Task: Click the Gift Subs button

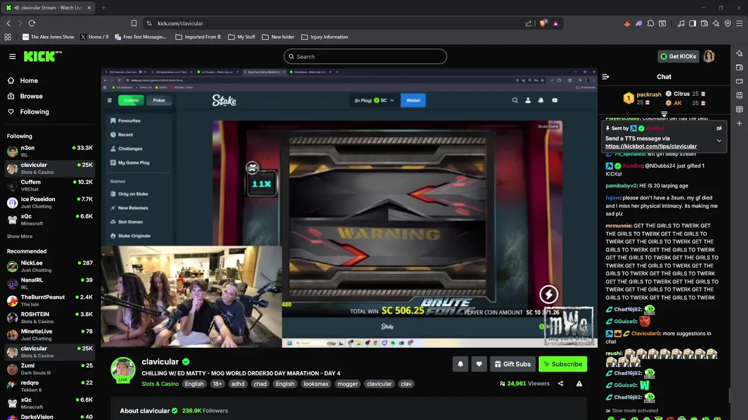Action: (512, 364)
